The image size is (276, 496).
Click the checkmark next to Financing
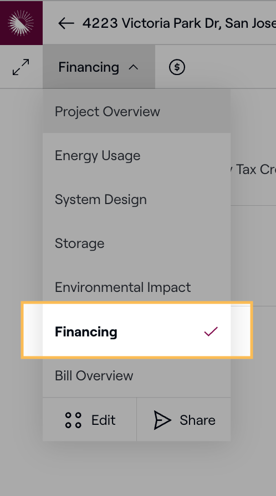[211, 331]
